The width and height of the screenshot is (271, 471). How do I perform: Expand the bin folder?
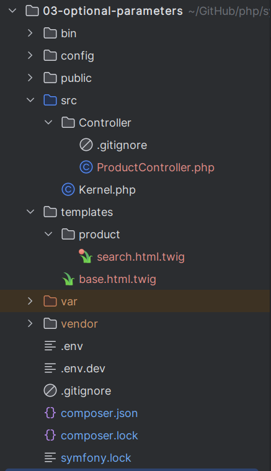pos(30,33)
